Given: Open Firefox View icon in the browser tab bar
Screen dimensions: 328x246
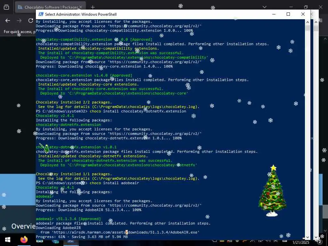Looking at the screenshot, I should pos(6,7).
